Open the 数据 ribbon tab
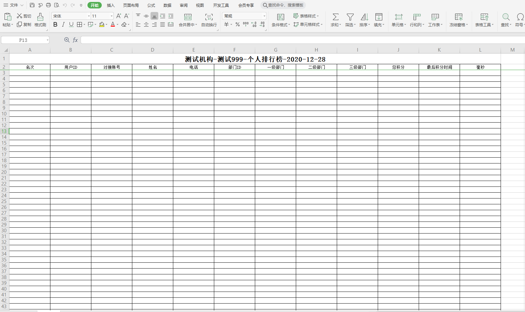Screen dimensions: 525x312 tap(167, 5)
